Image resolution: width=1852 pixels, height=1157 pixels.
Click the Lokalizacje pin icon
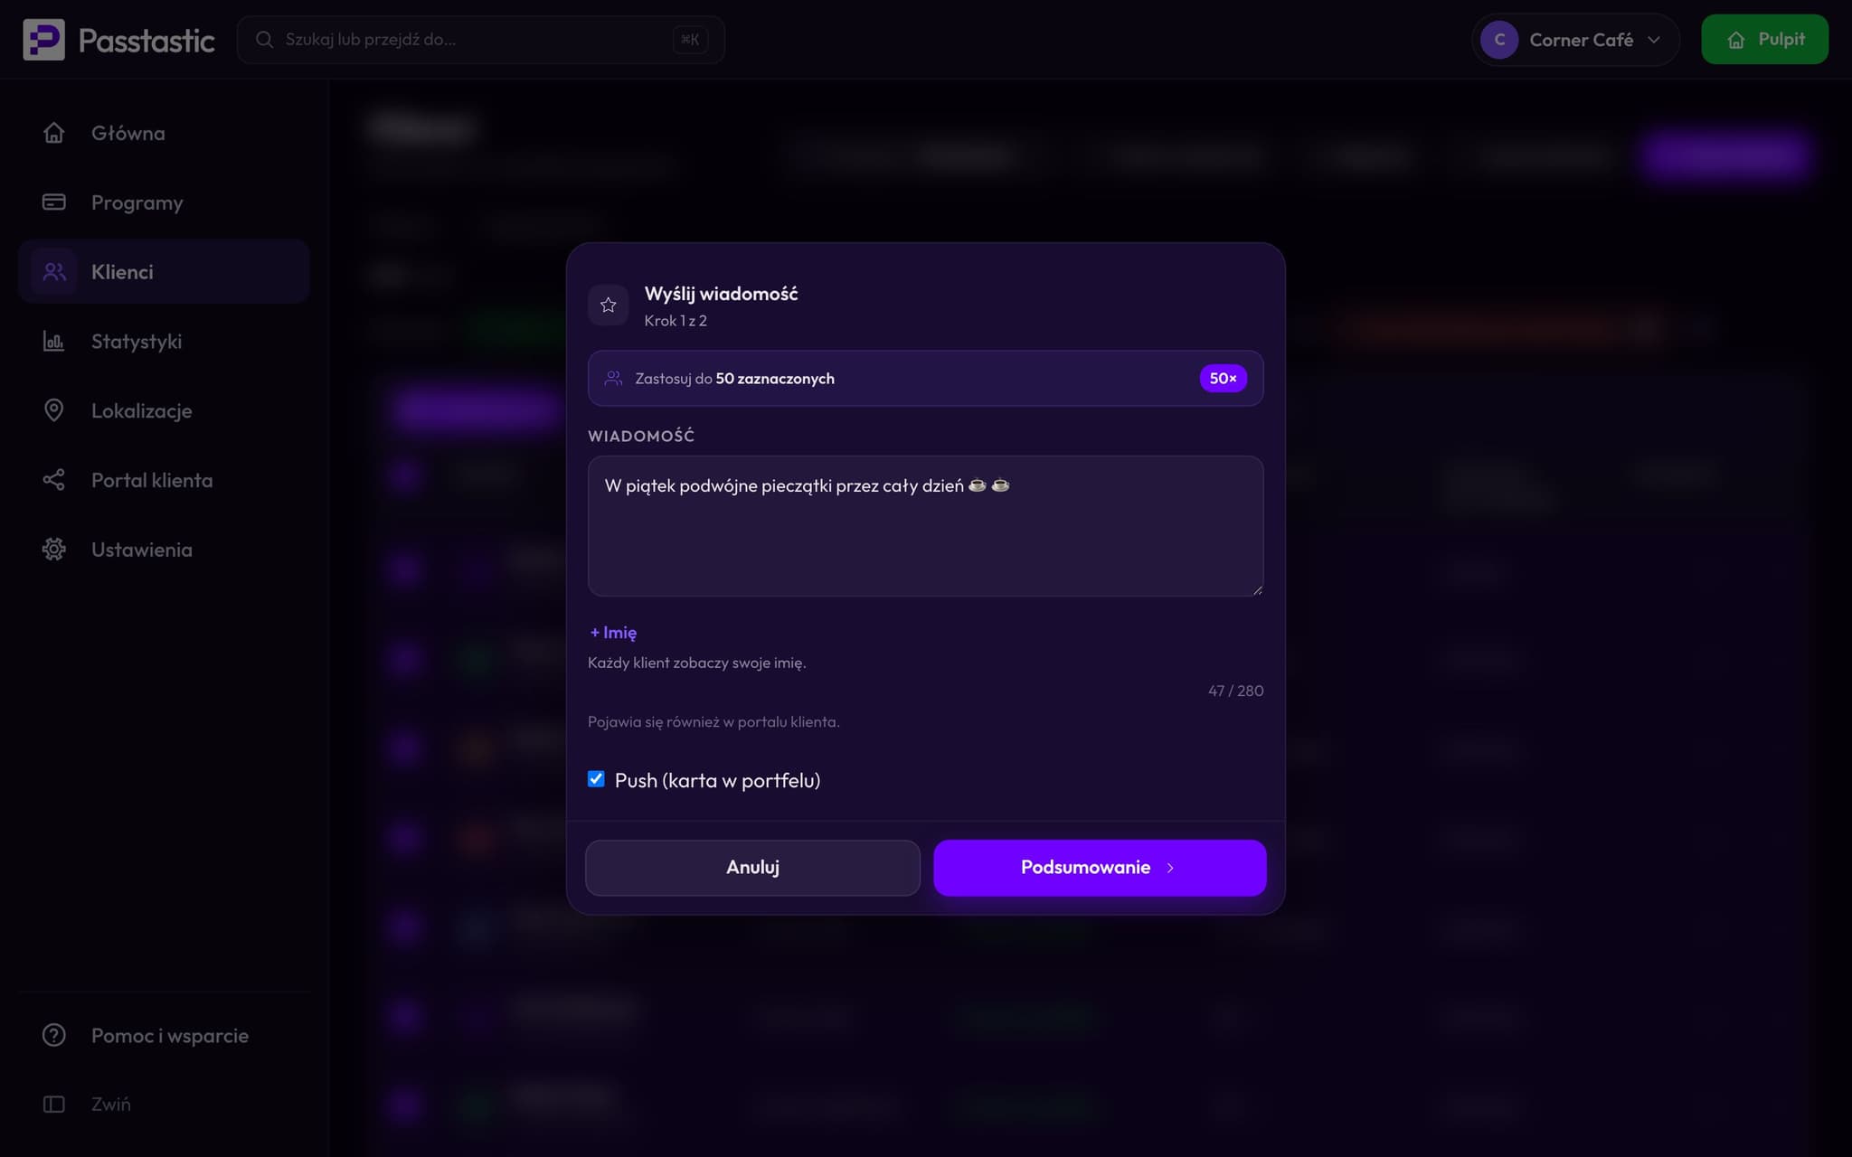click(x=53, y=410)
